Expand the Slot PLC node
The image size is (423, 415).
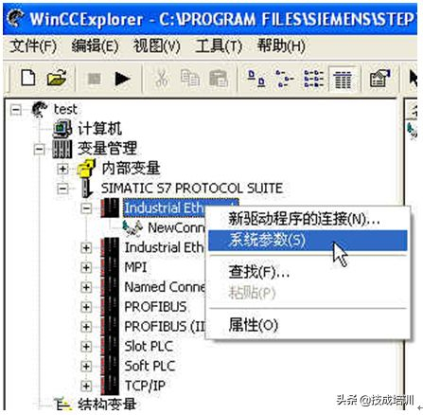(86, 347)
